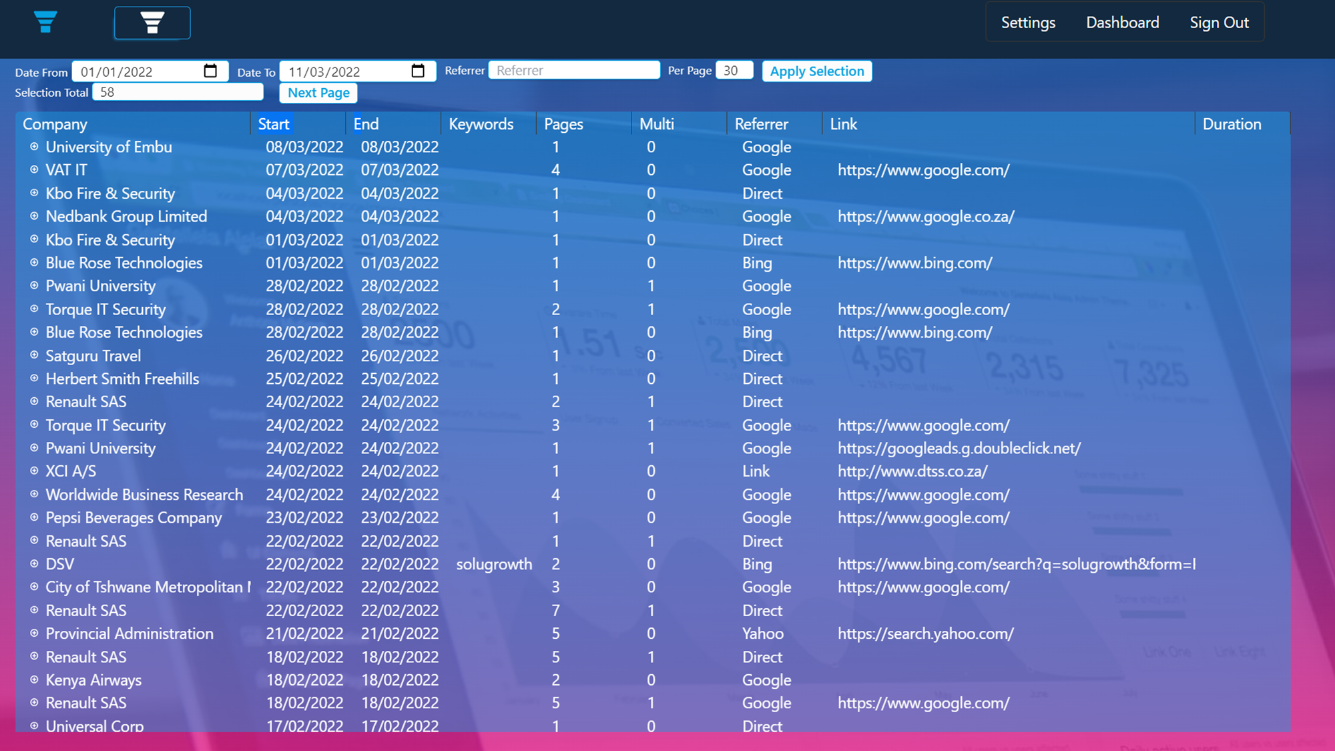
Task: Expand the Provincial Administration row
Action: click(34, 633)
